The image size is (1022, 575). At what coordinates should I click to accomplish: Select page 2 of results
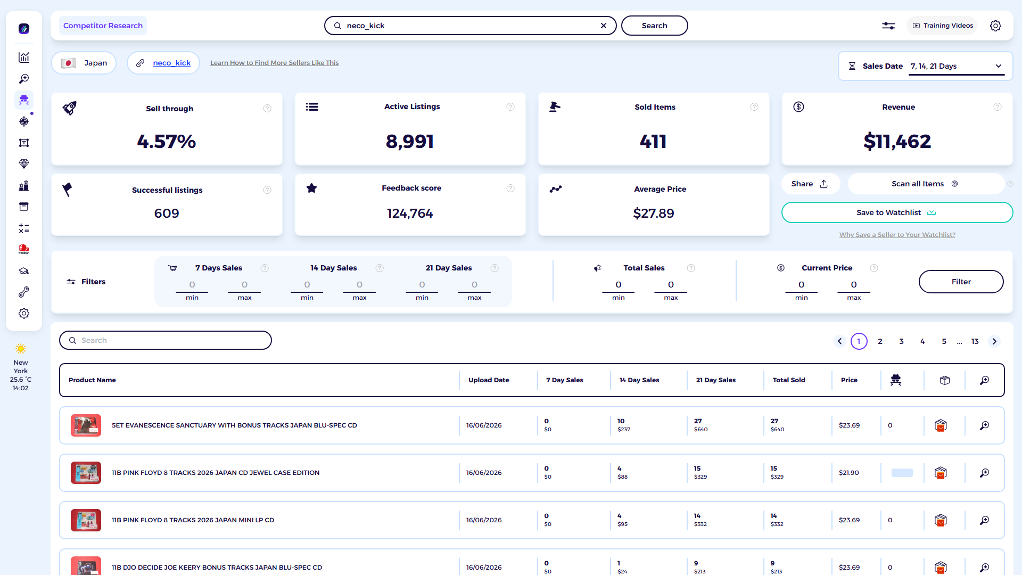pyautogui.click(x=880, y=341)
